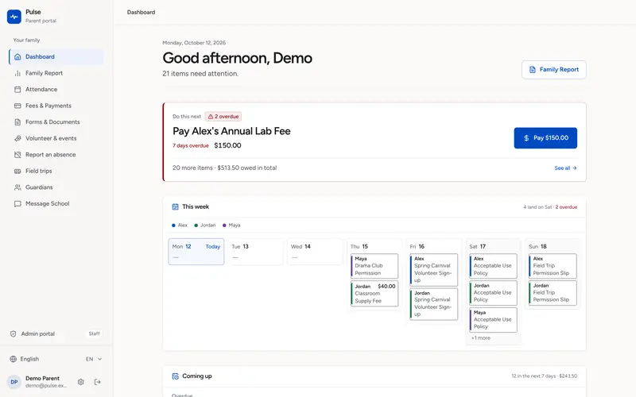Open Alex Acceptable Use Policy card
Image resolution: width=636 pixels, height=397 pixels.
tap(493, 266)
